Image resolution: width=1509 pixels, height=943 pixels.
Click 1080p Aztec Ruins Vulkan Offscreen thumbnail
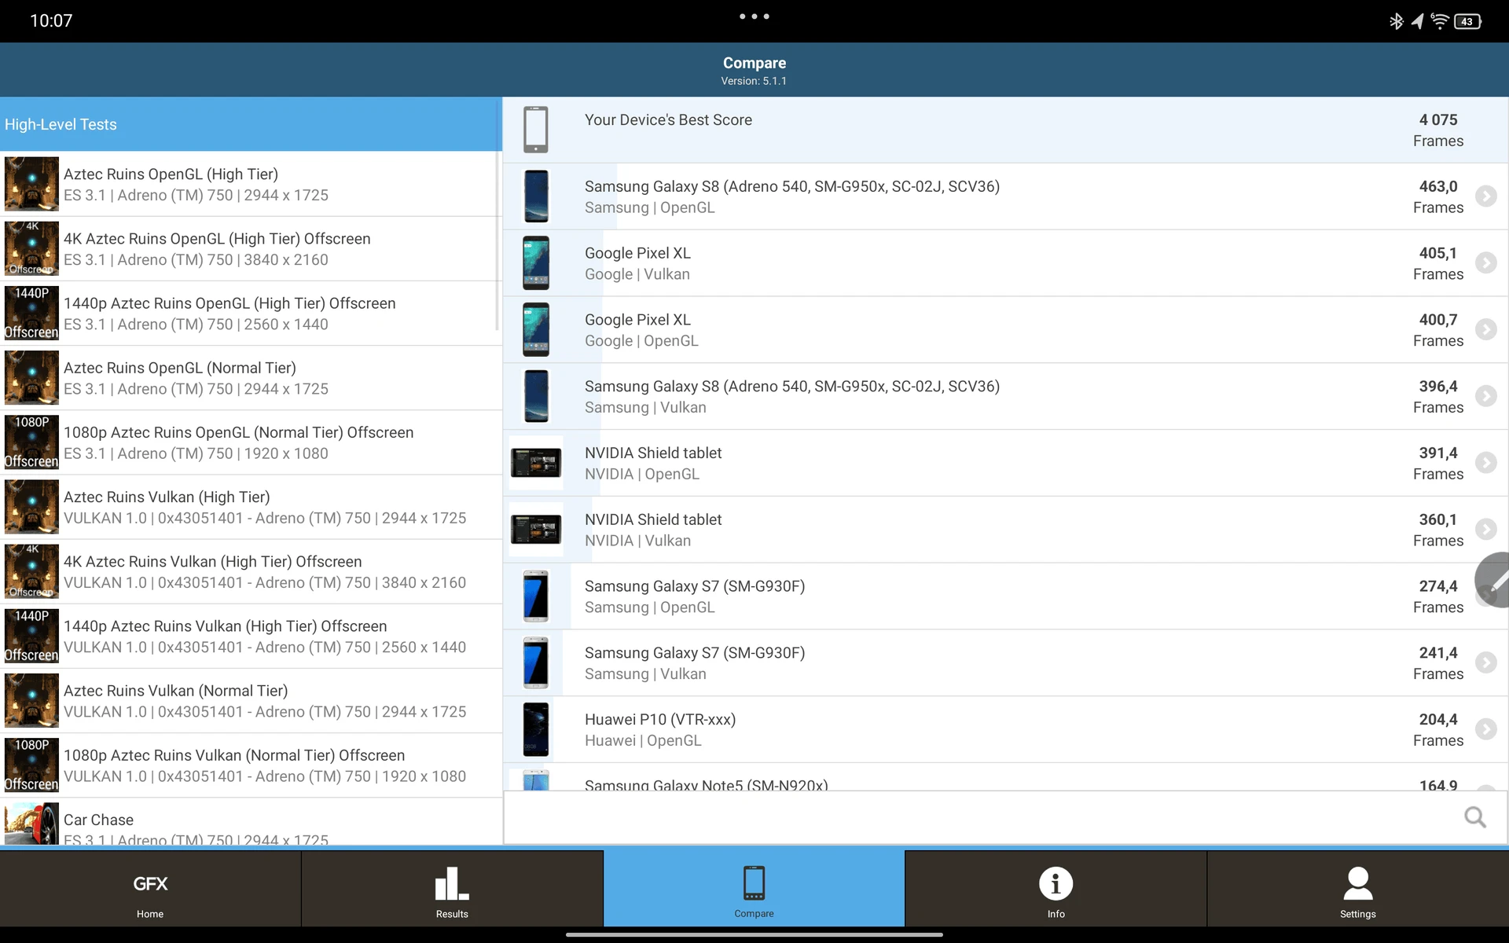click(31, 765)
